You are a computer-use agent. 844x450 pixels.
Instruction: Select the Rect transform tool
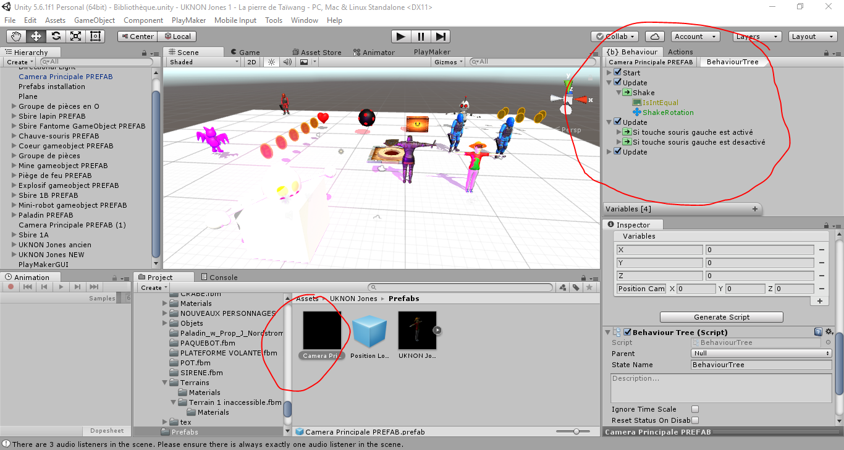coord(95,36)
